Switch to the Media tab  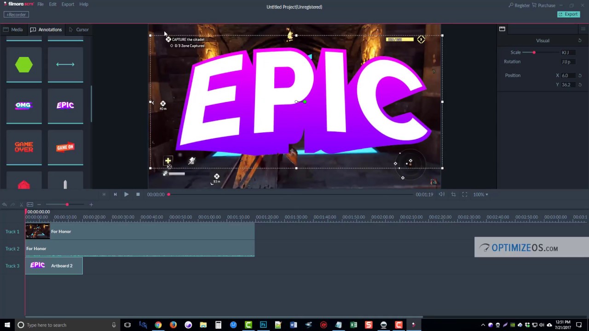coord(13,29)
